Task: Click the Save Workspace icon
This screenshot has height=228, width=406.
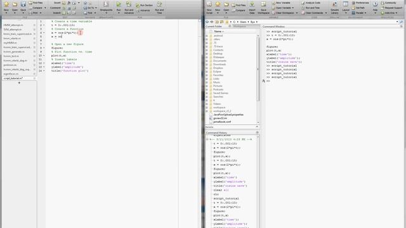Action: click(263, 4)
